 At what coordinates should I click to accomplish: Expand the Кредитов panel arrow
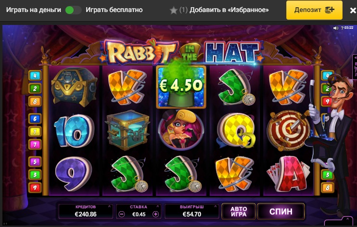(x=109, y=206)
